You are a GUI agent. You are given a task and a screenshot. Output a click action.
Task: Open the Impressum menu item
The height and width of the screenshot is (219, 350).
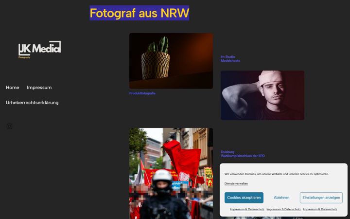(39, 88)
